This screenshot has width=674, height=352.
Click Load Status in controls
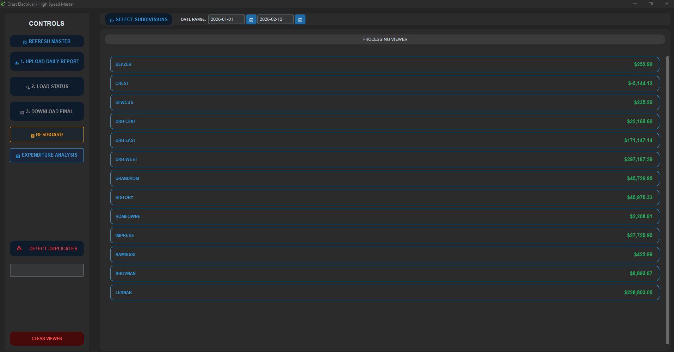[47, 86]
